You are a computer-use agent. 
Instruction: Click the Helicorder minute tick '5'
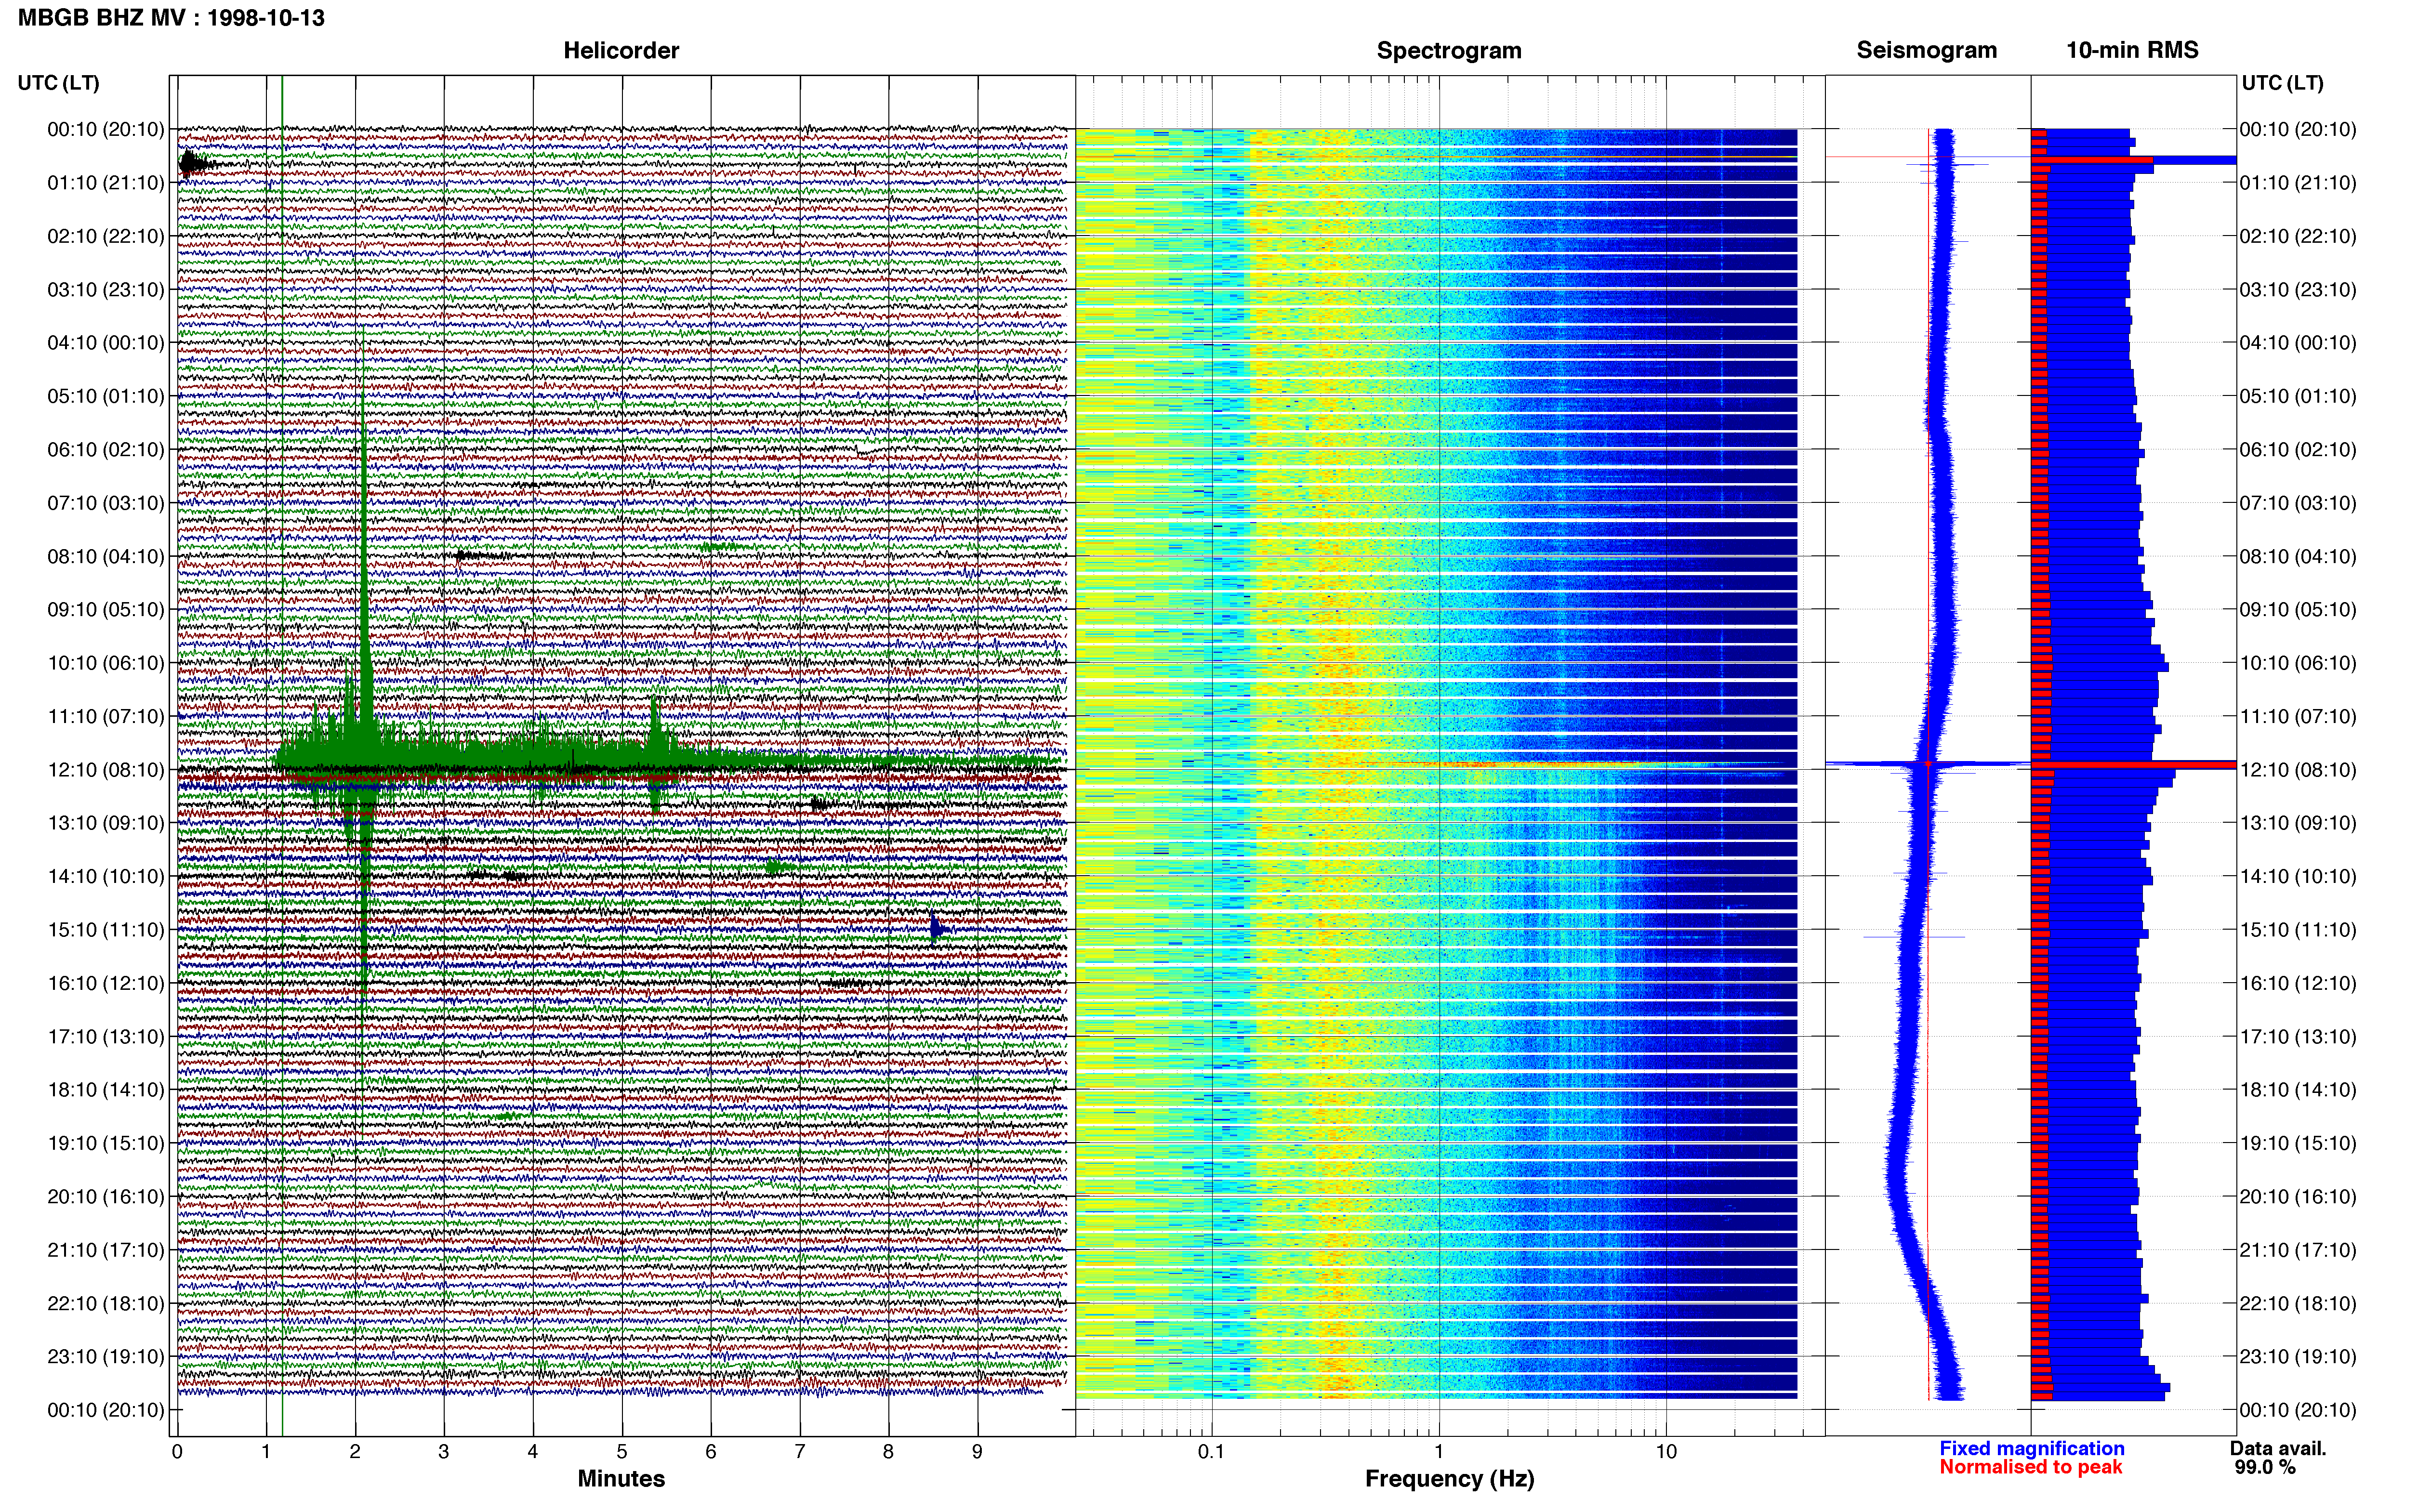[622, 1451]
